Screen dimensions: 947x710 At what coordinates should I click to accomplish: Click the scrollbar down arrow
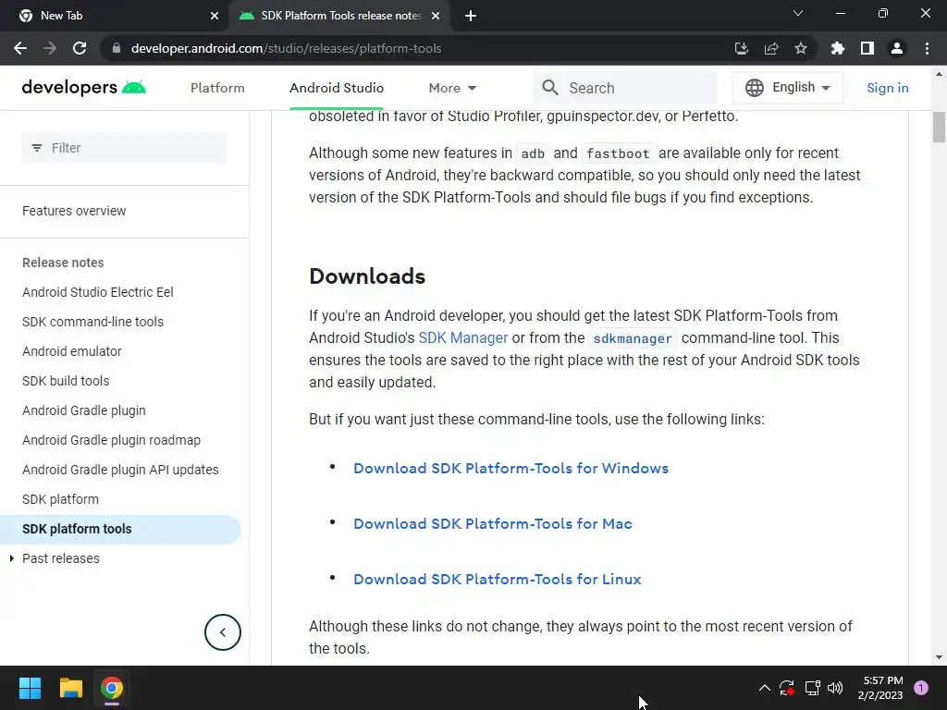[x=939, y=657]
